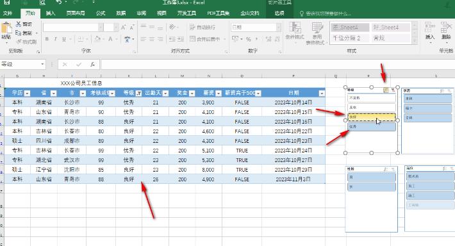
Task: Switch to the 公式 Formulas tab
Action: click(101, 13)
